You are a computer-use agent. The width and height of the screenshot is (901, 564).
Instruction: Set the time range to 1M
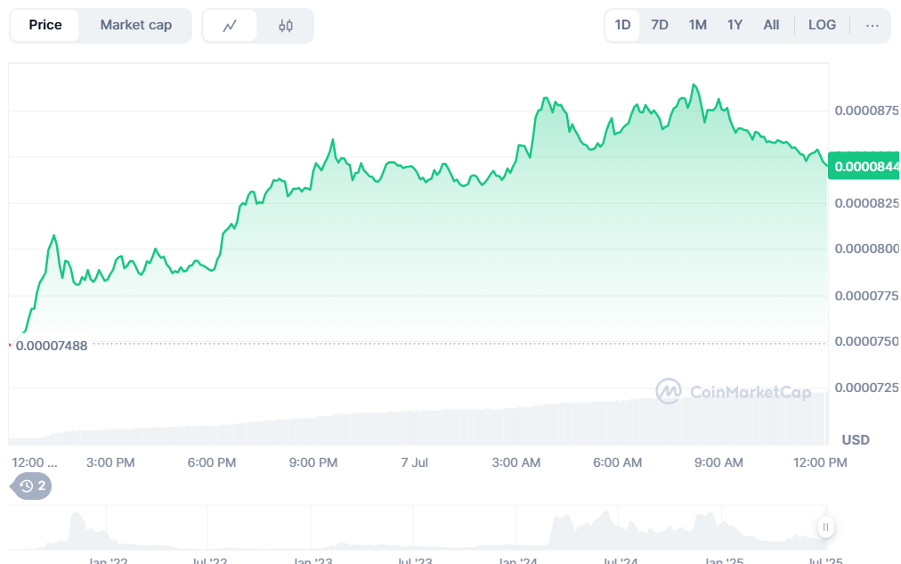coord(697,25)
